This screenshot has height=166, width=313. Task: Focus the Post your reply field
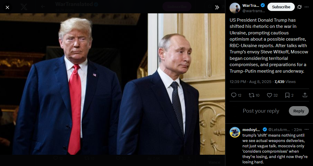(261, 111)
